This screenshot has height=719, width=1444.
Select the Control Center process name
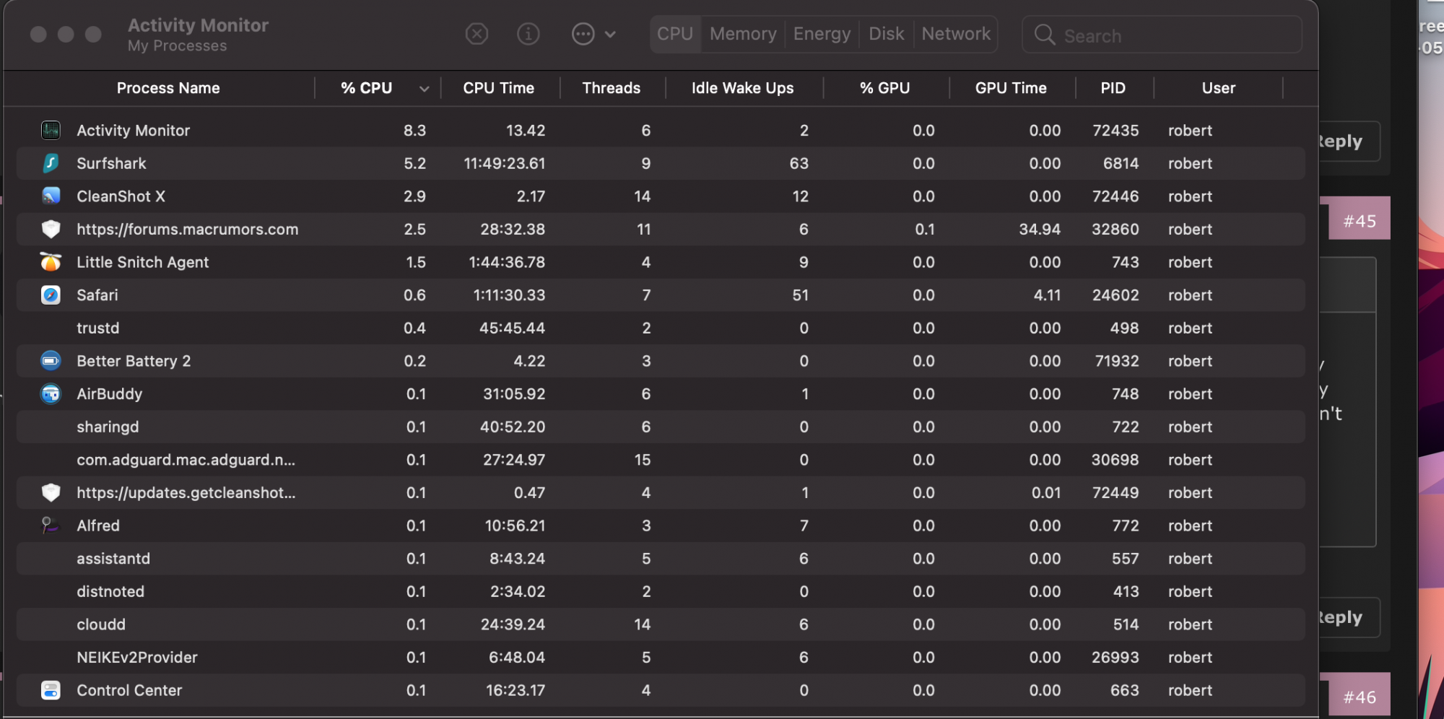point(129,691)
